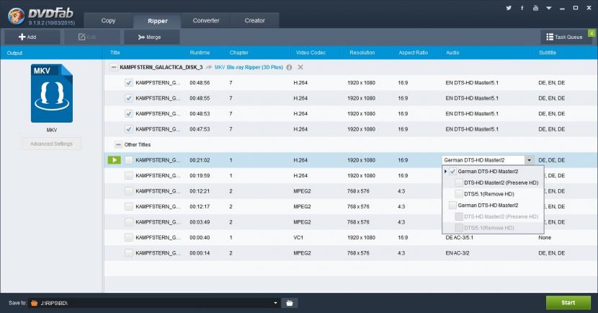The height and width of the screenshot is (313, 598).
Task: Select DE AC-3/5.1 audio cell
Action: click(459, 237)
